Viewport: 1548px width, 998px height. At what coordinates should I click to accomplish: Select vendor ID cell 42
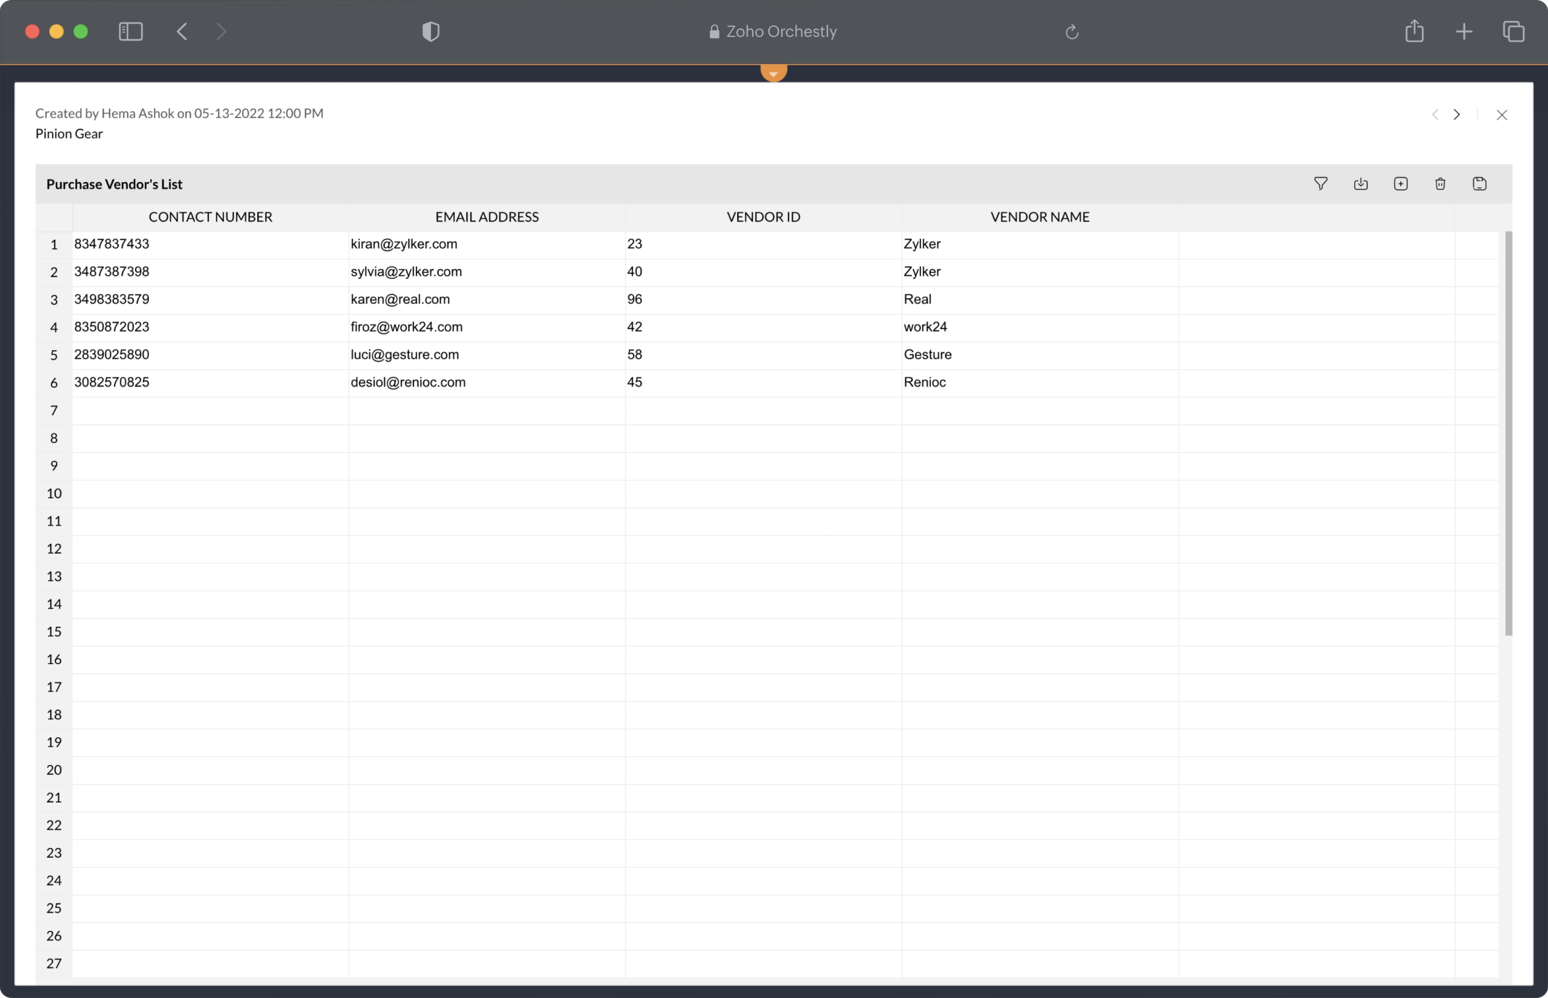pos(764,327)
